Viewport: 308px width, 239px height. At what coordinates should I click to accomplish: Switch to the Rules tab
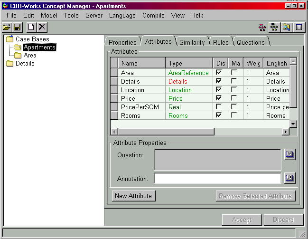(x=221, y=42)
